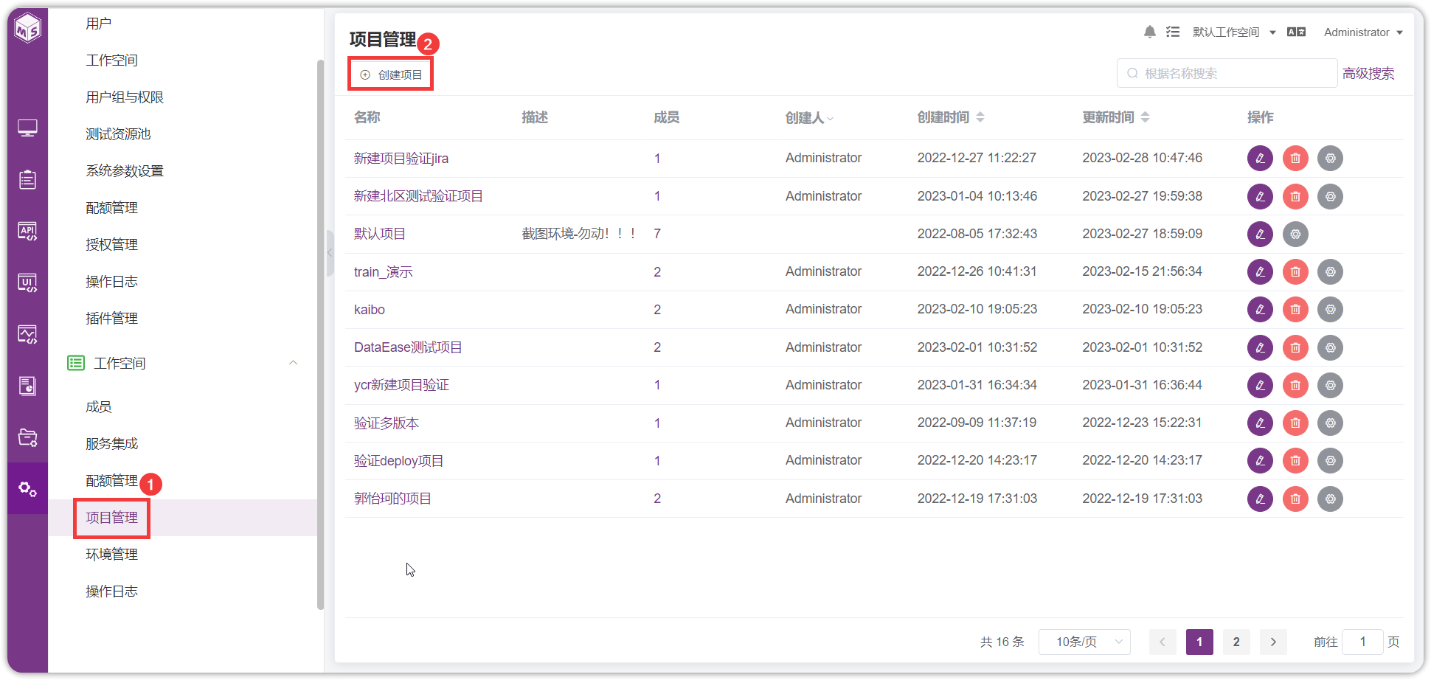
Task: Edit the 新建项目验证jira project
Action: tap(1260, 158)
